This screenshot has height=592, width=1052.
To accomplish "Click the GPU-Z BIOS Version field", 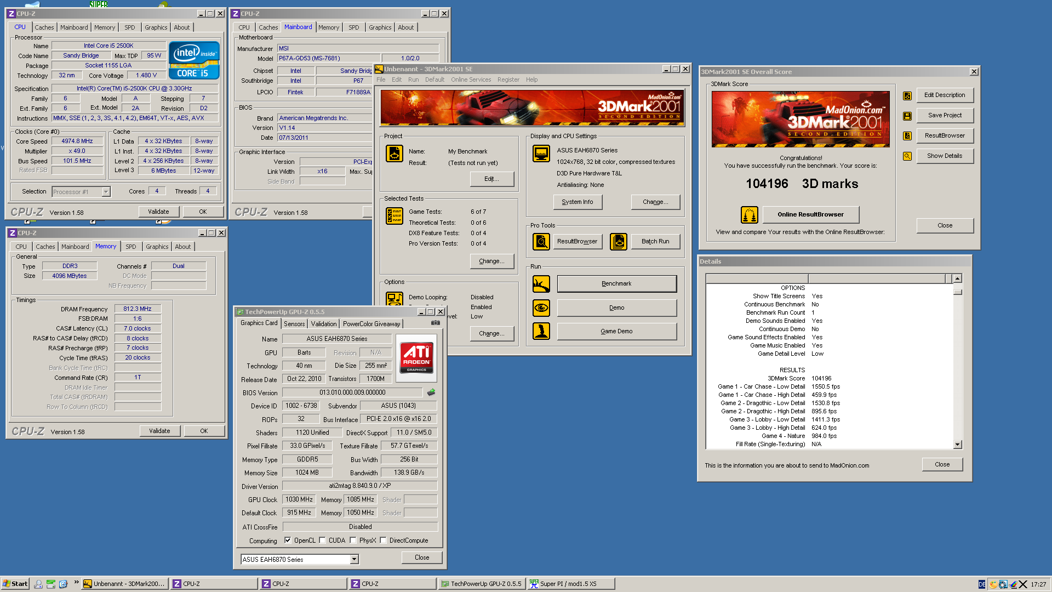I will point(352,392).
